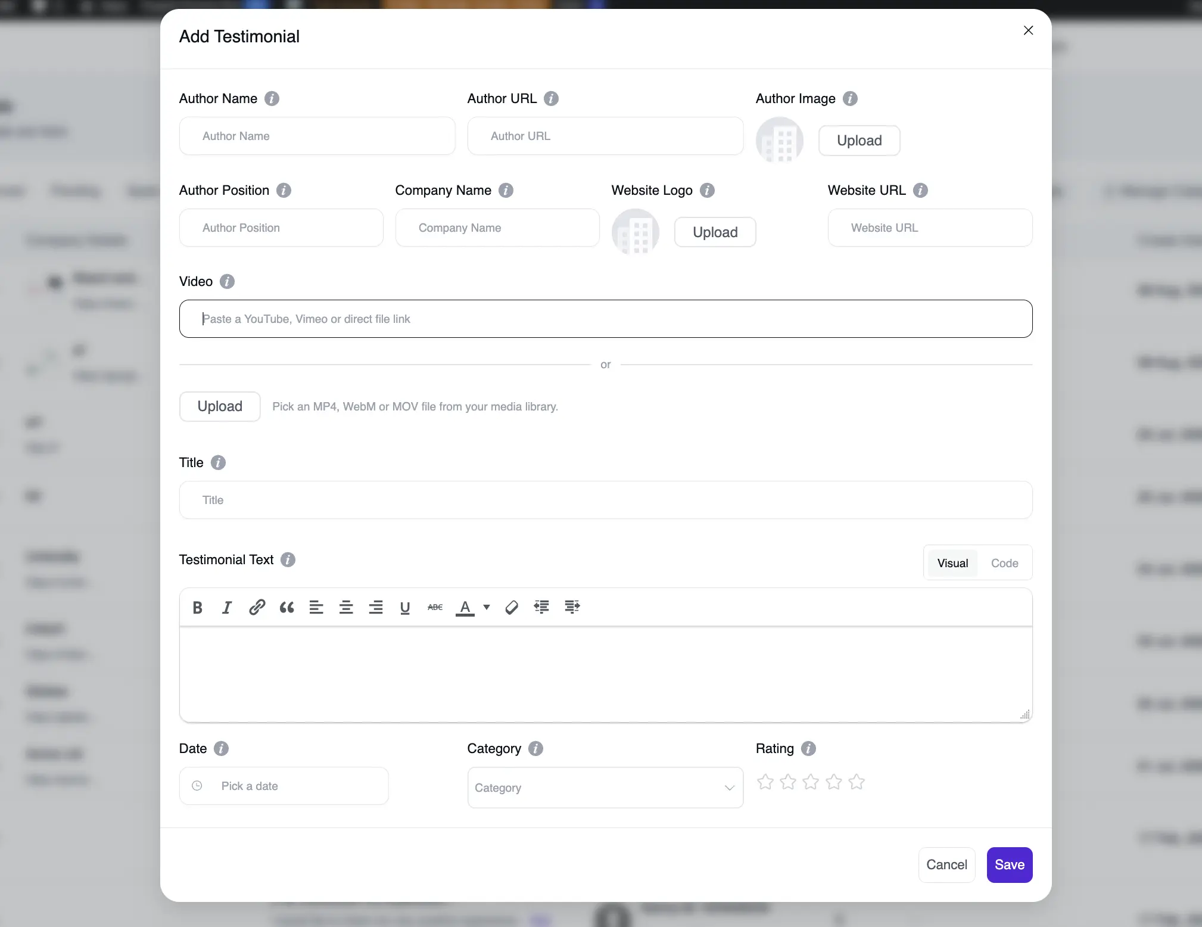
Task: Apply underline formatting
Action: tap(405, 607)
